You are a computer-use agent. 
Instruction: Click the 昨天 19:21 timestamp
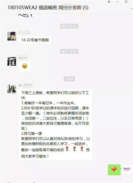pyautogui.click(x=69, y=51)
